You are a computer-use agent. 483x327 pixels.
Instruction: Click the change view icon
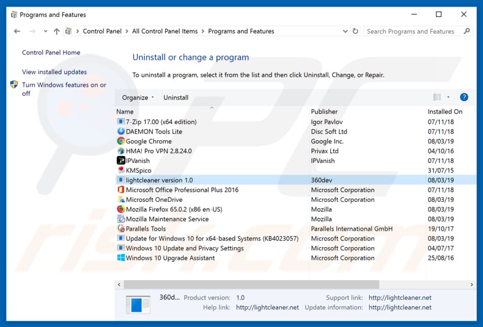click(437, 97)
